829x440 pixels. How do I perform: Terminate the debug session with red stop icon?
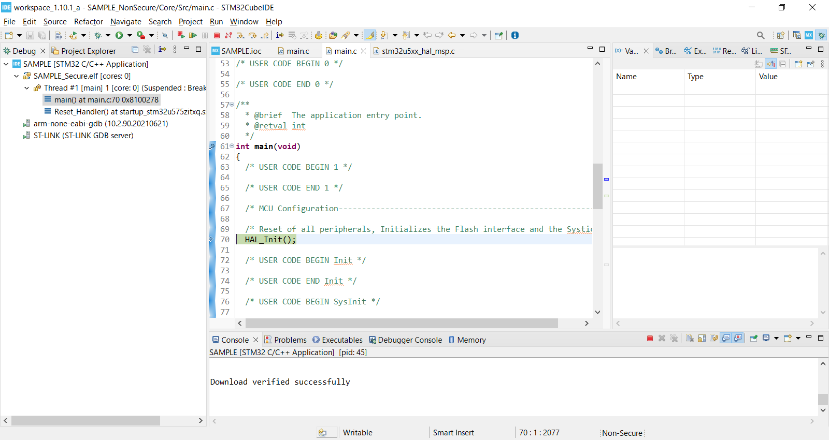(x=217, y=35)
